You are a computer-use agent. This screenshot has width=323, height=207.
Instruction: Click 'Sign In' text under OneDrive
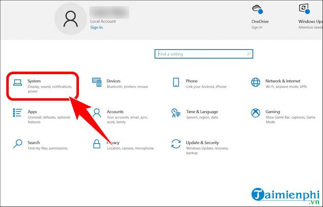257,27
